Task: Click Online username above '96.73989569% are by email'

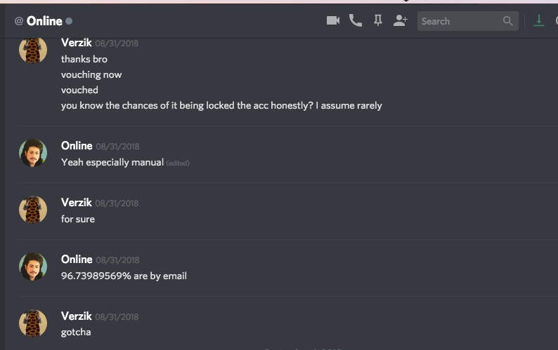Action: tap(77, 260)
